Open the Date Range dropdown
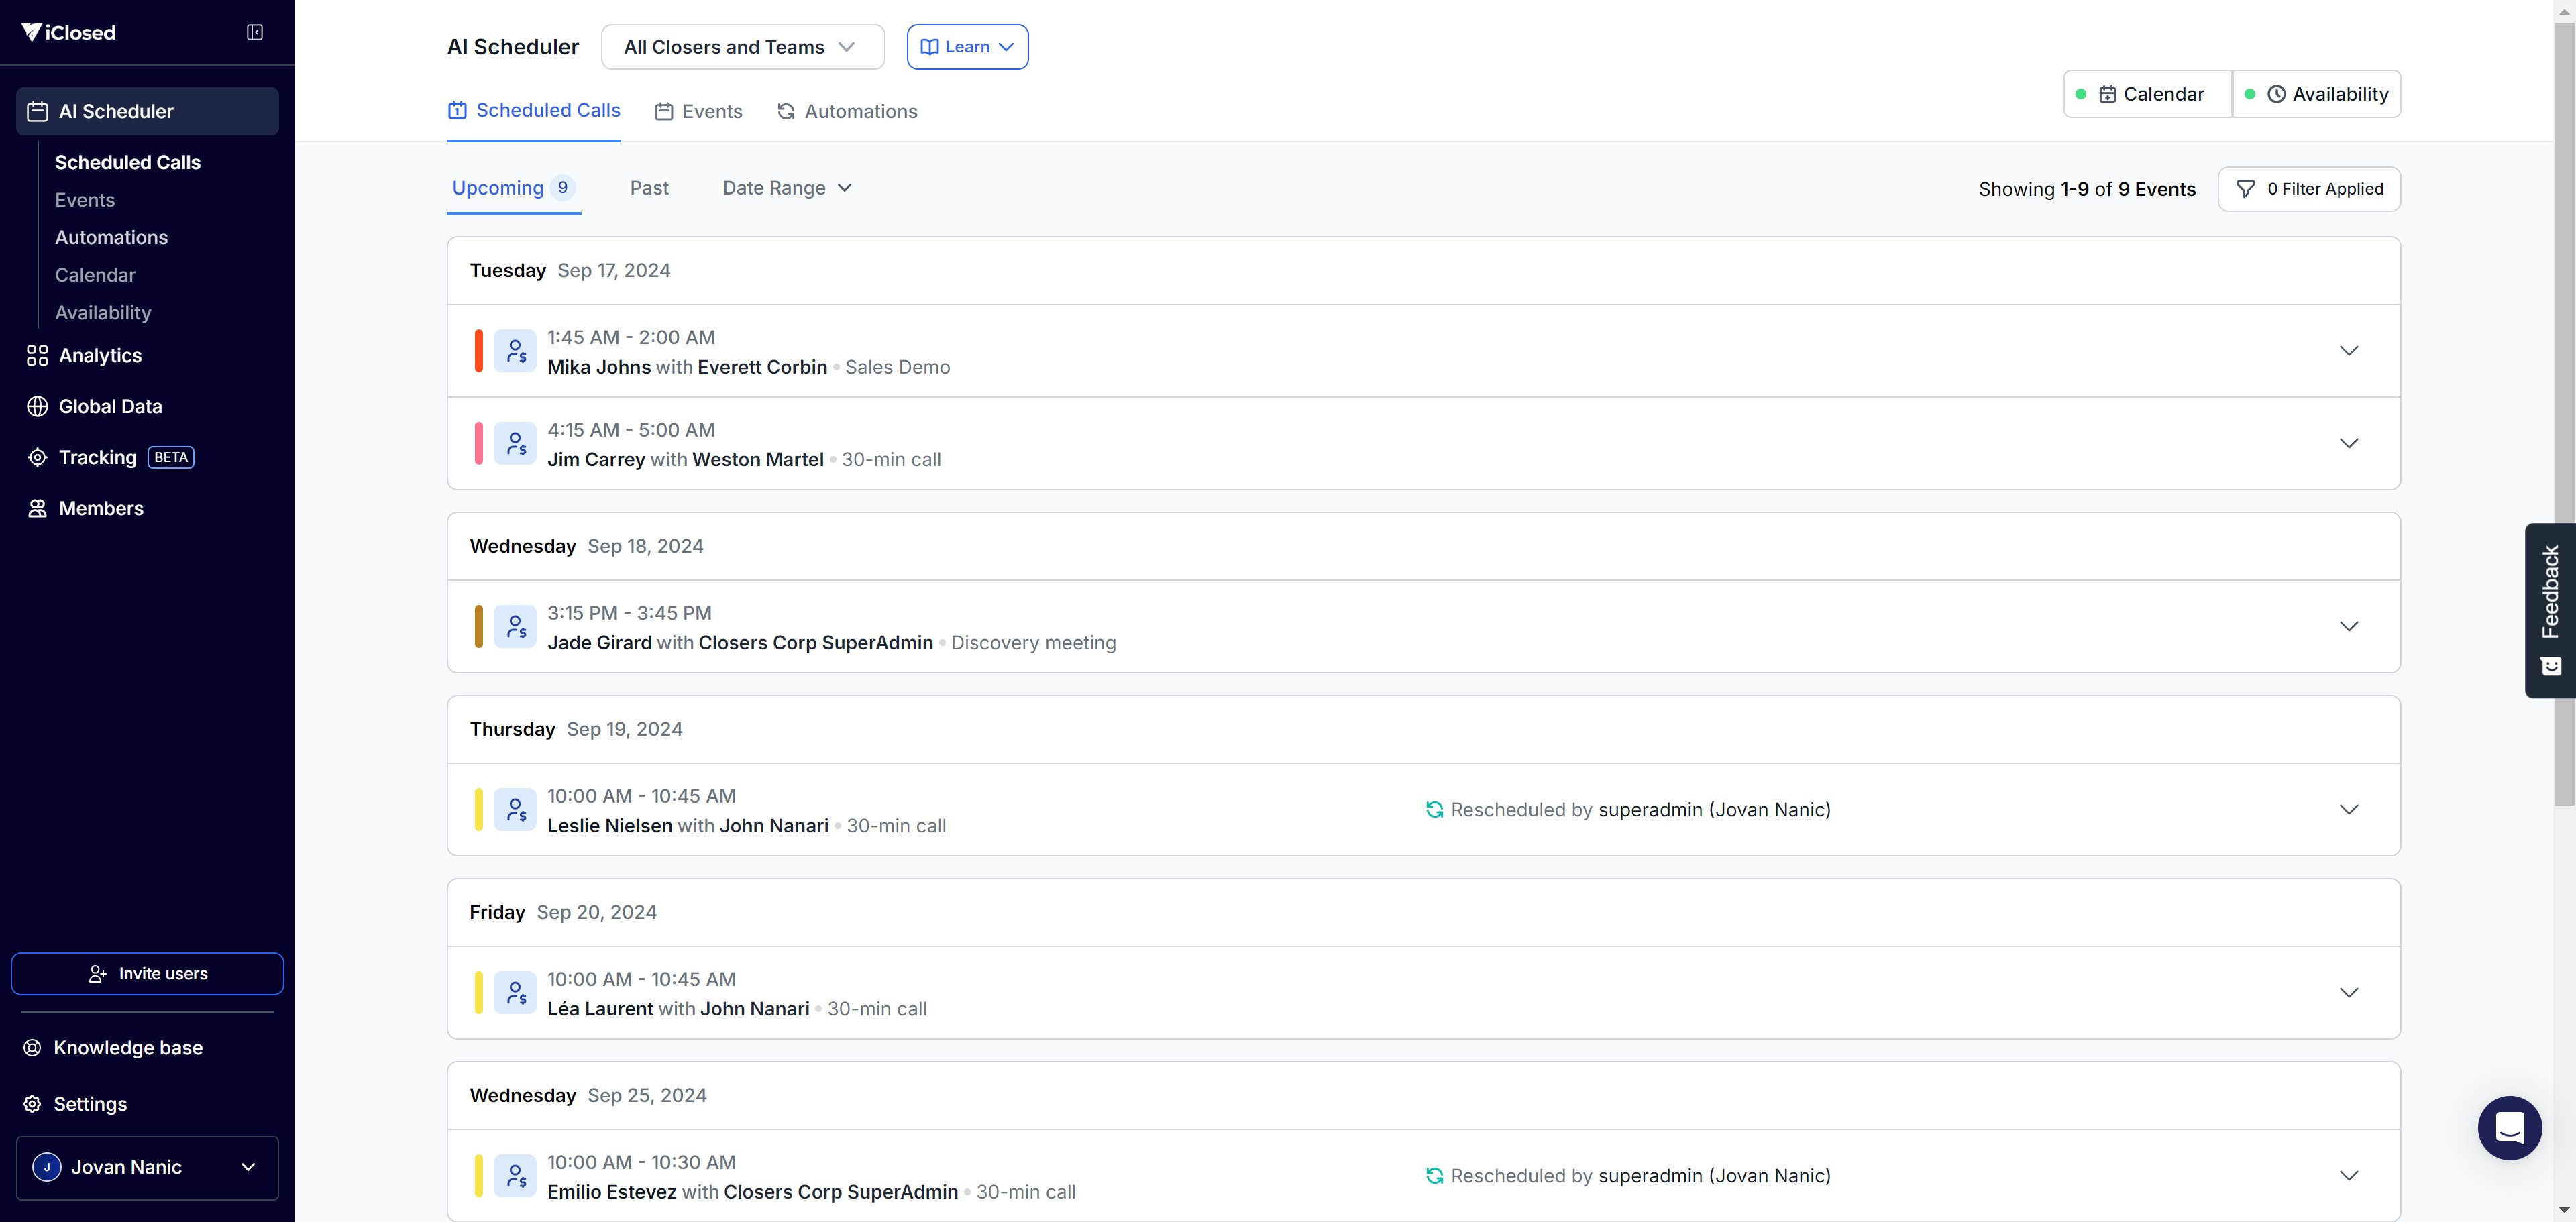 tap(787, 188)
